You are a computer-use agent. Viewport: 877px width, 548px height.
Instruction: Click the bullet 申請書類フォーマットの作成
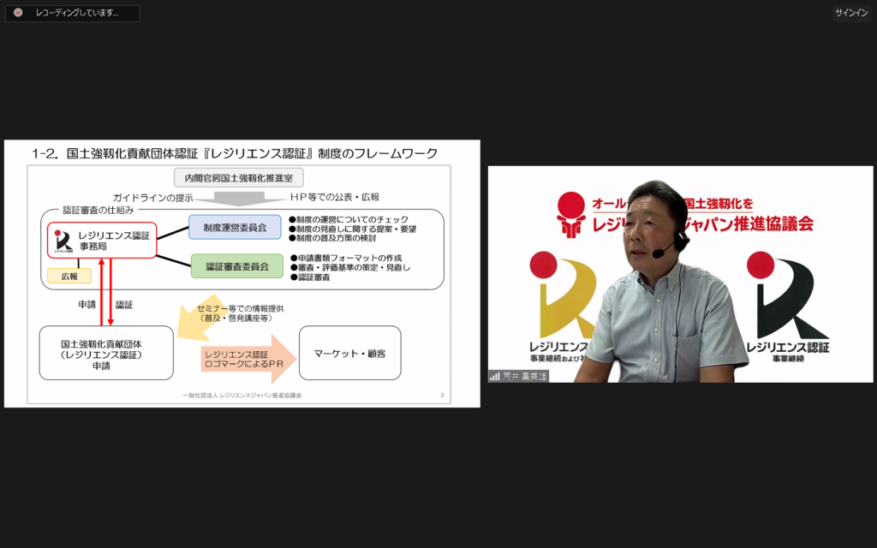(x=346, y=258)
